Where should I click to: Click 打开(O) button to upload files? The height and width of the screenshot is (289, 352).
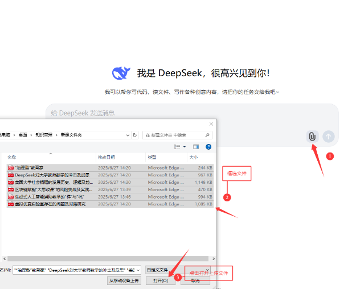157,280
